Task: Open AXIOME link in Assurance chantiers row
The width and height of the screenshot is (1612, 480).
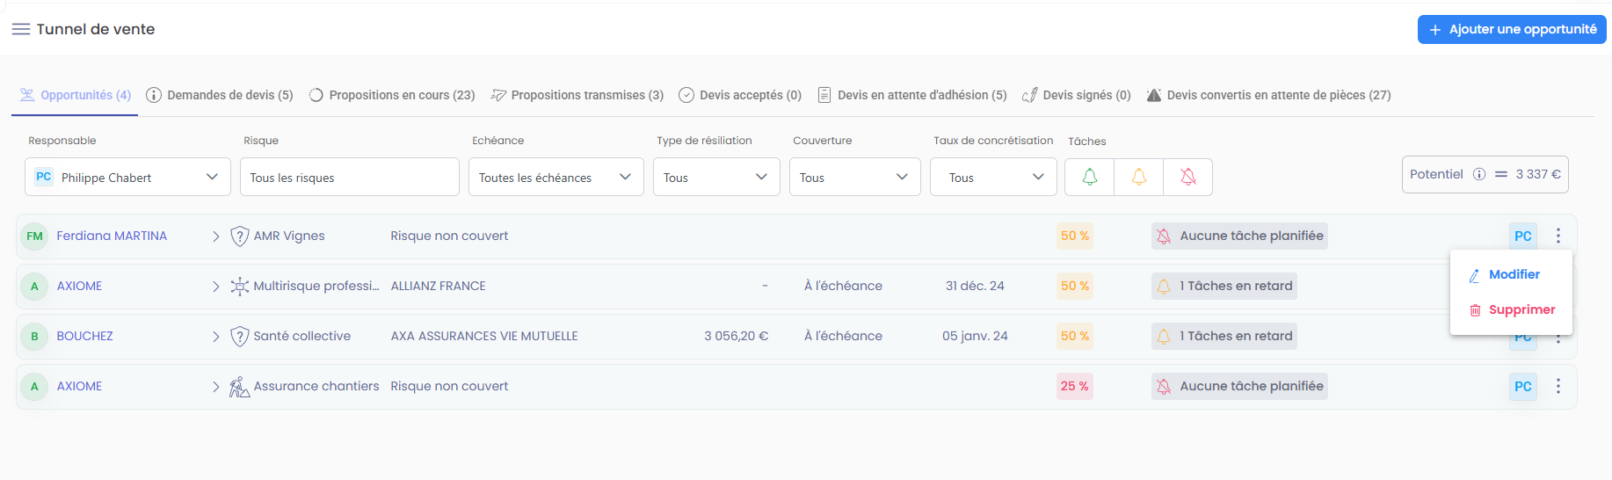Action: tap(79, 386)
